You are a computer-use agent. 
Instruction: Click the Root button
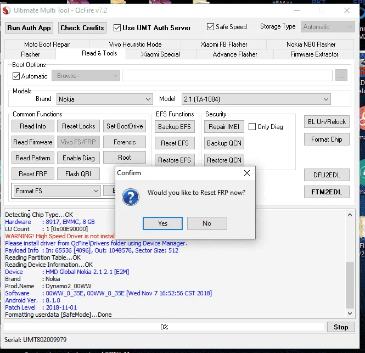[x=125, y=158]
